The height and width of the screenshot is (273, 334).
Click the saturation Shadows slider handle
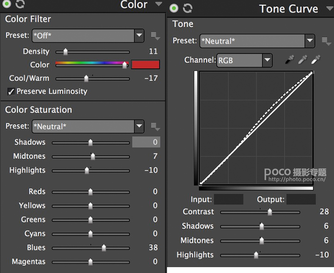pos(90,143)
